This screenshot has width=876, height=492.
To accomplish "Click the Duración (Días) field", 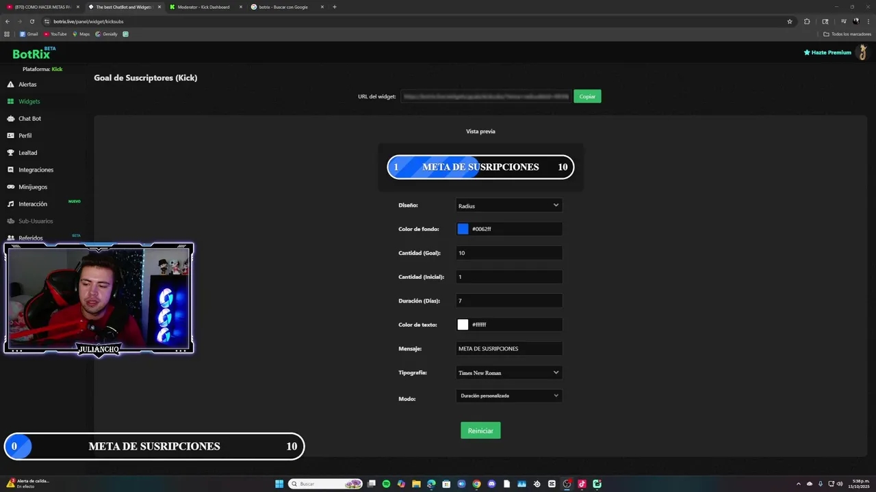I will click(x=509, y=301).
